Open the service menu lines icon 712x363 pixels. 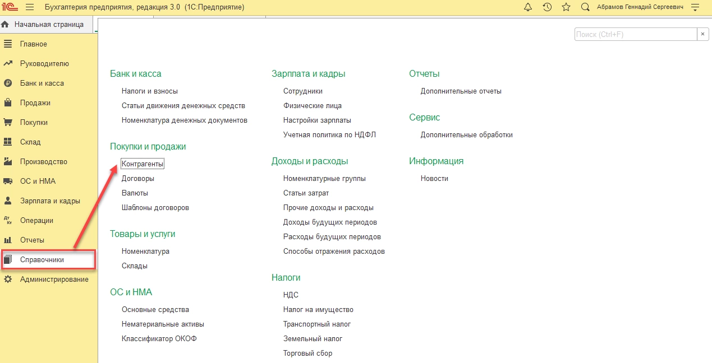(x=695, y=7)
